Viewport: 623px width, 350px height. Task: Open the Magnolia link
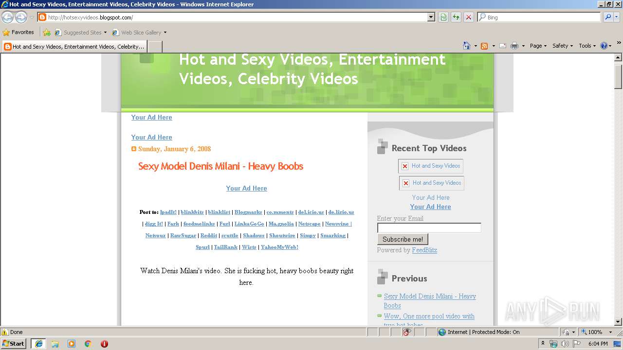coord(281,224)
